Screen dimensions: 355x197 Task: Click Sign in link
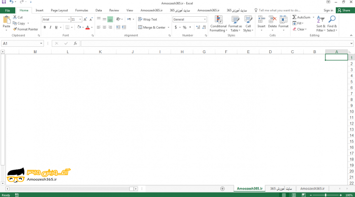(328, 10)
